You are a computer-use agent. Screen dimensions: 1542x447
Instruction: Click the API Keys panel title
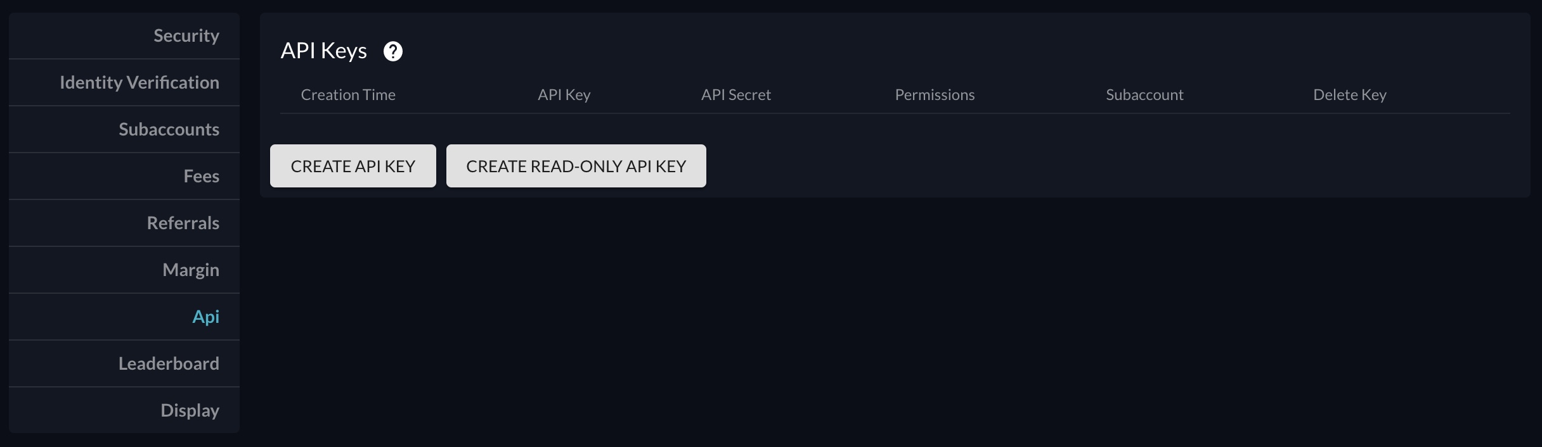coord(323,51)
